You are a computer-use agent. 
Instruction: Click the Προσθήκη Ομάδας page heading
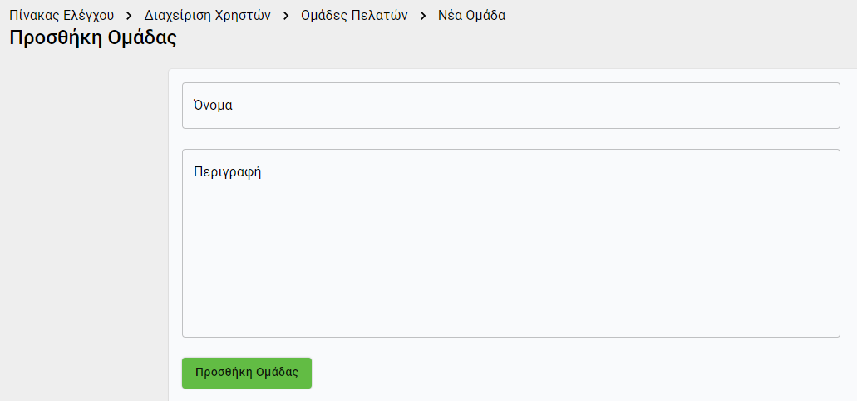93,38
